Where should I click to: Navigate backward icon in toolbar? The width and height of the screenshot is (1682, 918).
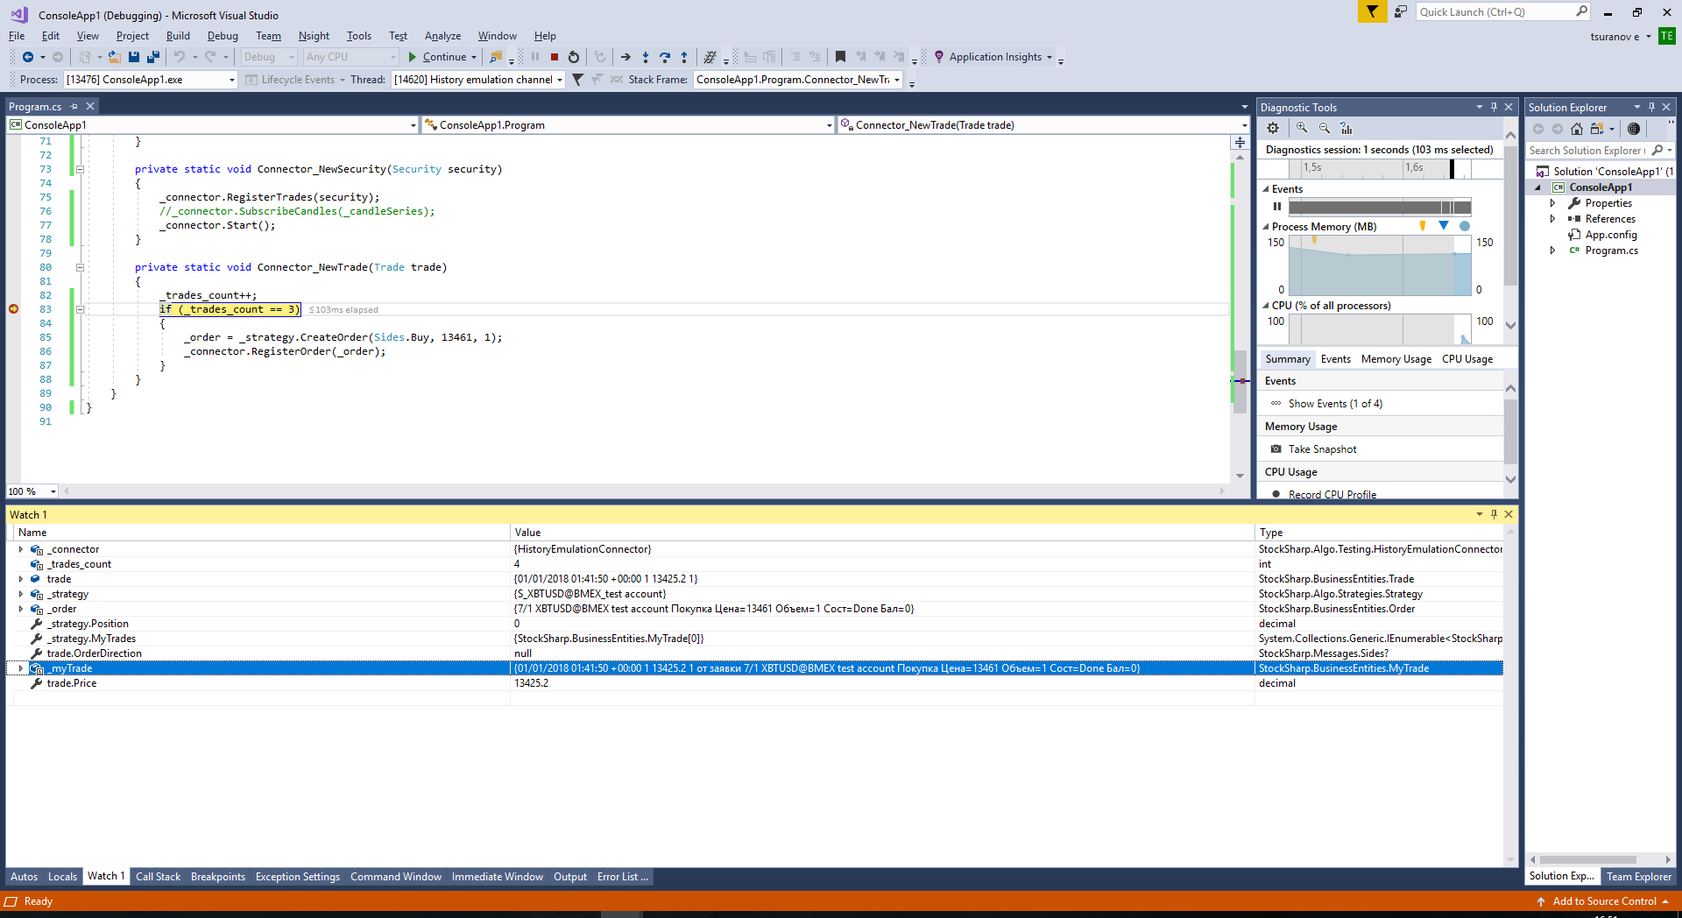pos(28,57)
